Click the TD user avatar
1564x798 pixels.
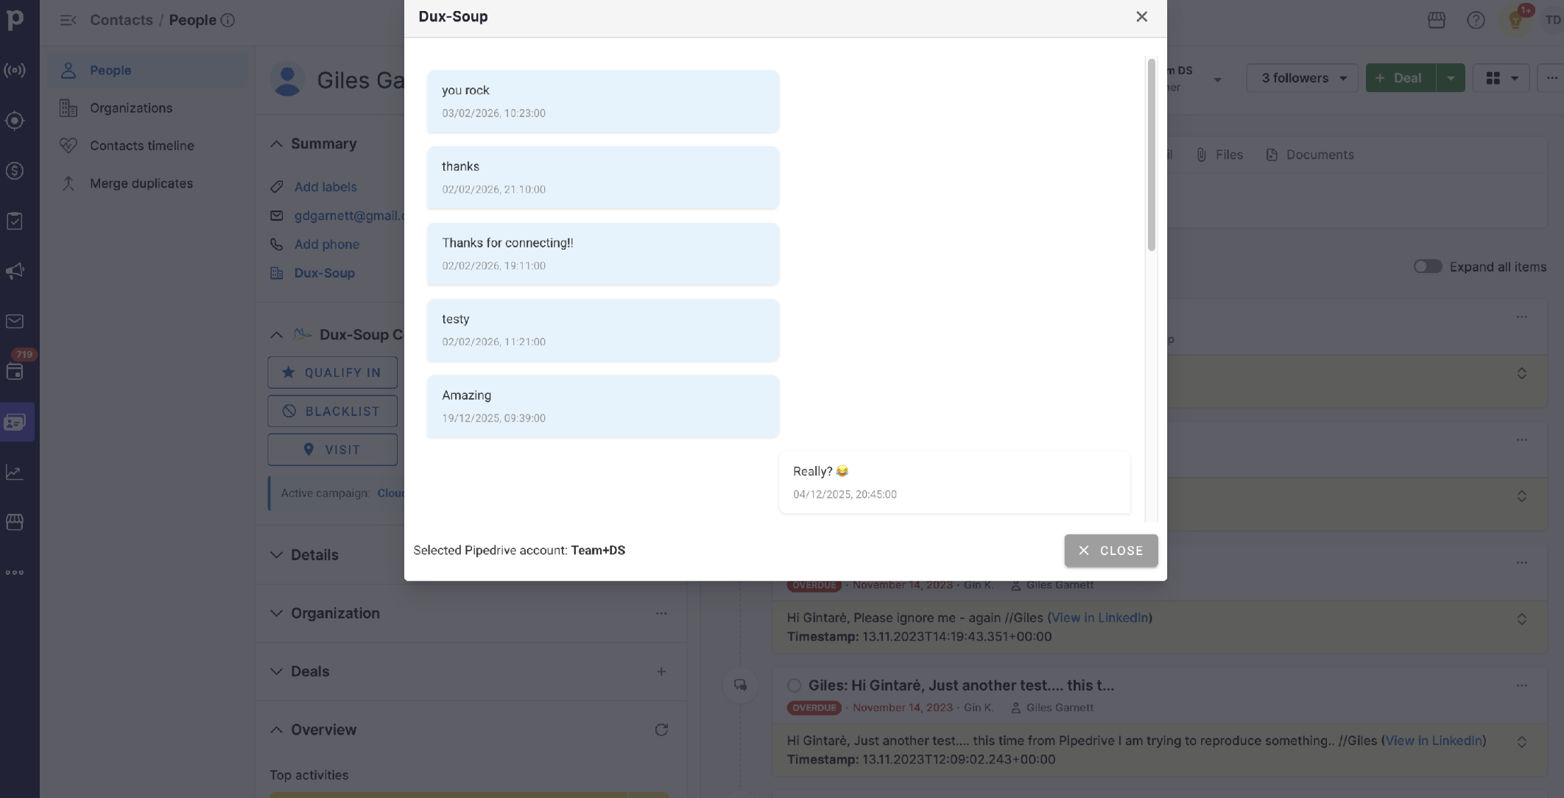(1553, 20)
